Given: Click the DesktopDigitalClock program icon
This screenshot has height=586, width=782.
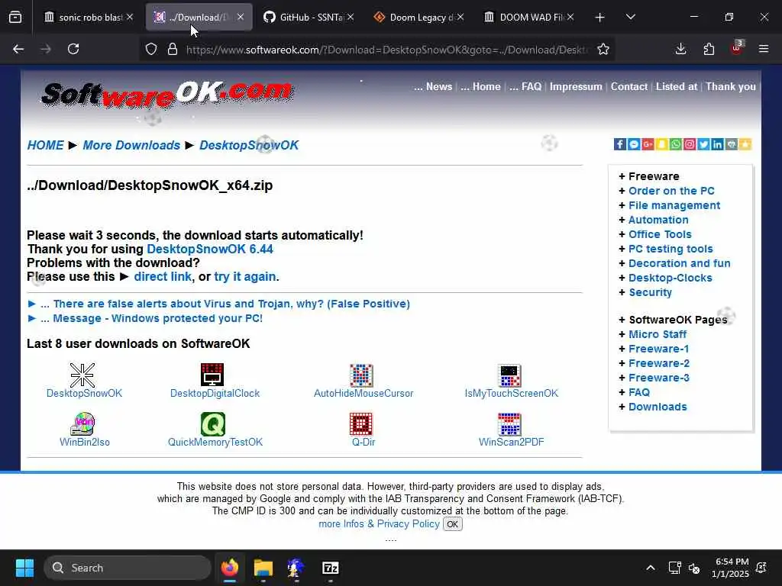Looking at the screenshot, I should (212, 375).
